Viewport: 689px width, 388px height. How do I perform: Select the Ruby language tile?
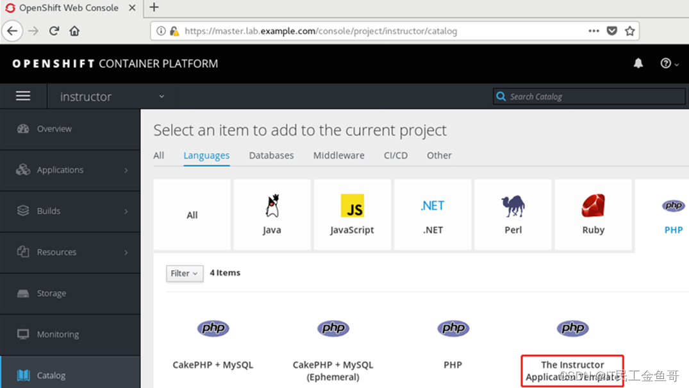click(x=594, y=215)
